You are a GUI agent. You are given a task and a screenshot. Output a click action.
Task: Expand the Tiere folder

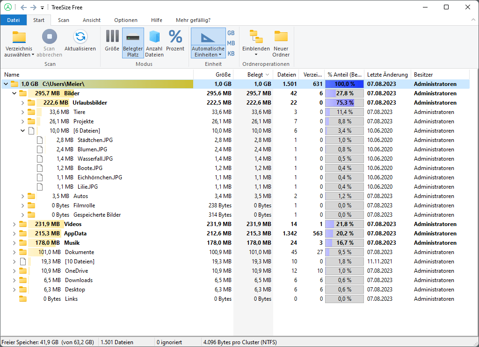click(22, 112)
